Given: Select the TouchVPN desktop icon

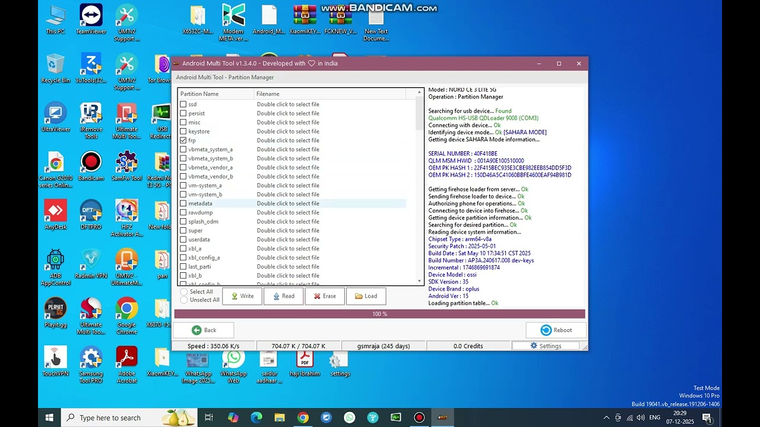Looking at the screenshot, I should [x=55, y=362].
